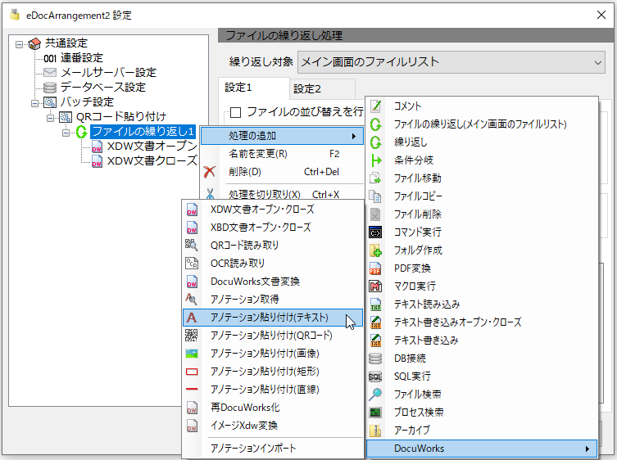Click the red line icon for アノテーション貼り付け(直線)
Image resolution: width=617 pixels, height=460 pixels.
tap(192, 390)
